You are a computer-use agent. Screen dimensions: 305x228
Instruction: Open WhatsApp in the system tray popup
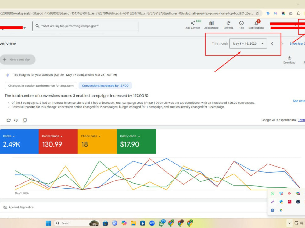tap(272, 193)
